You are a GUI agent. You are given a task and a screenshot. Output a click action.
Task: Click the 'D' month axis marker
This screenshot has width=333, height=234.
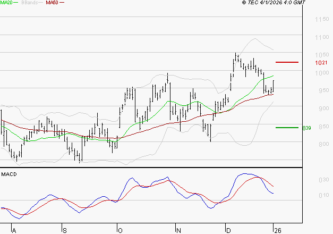pyautogui.click(x=228, y=230)
